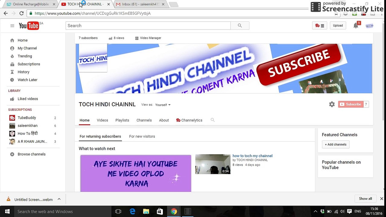Screen dimensions: 386x217
Task: Click the YouTube search field
Action: pos(148,26)
